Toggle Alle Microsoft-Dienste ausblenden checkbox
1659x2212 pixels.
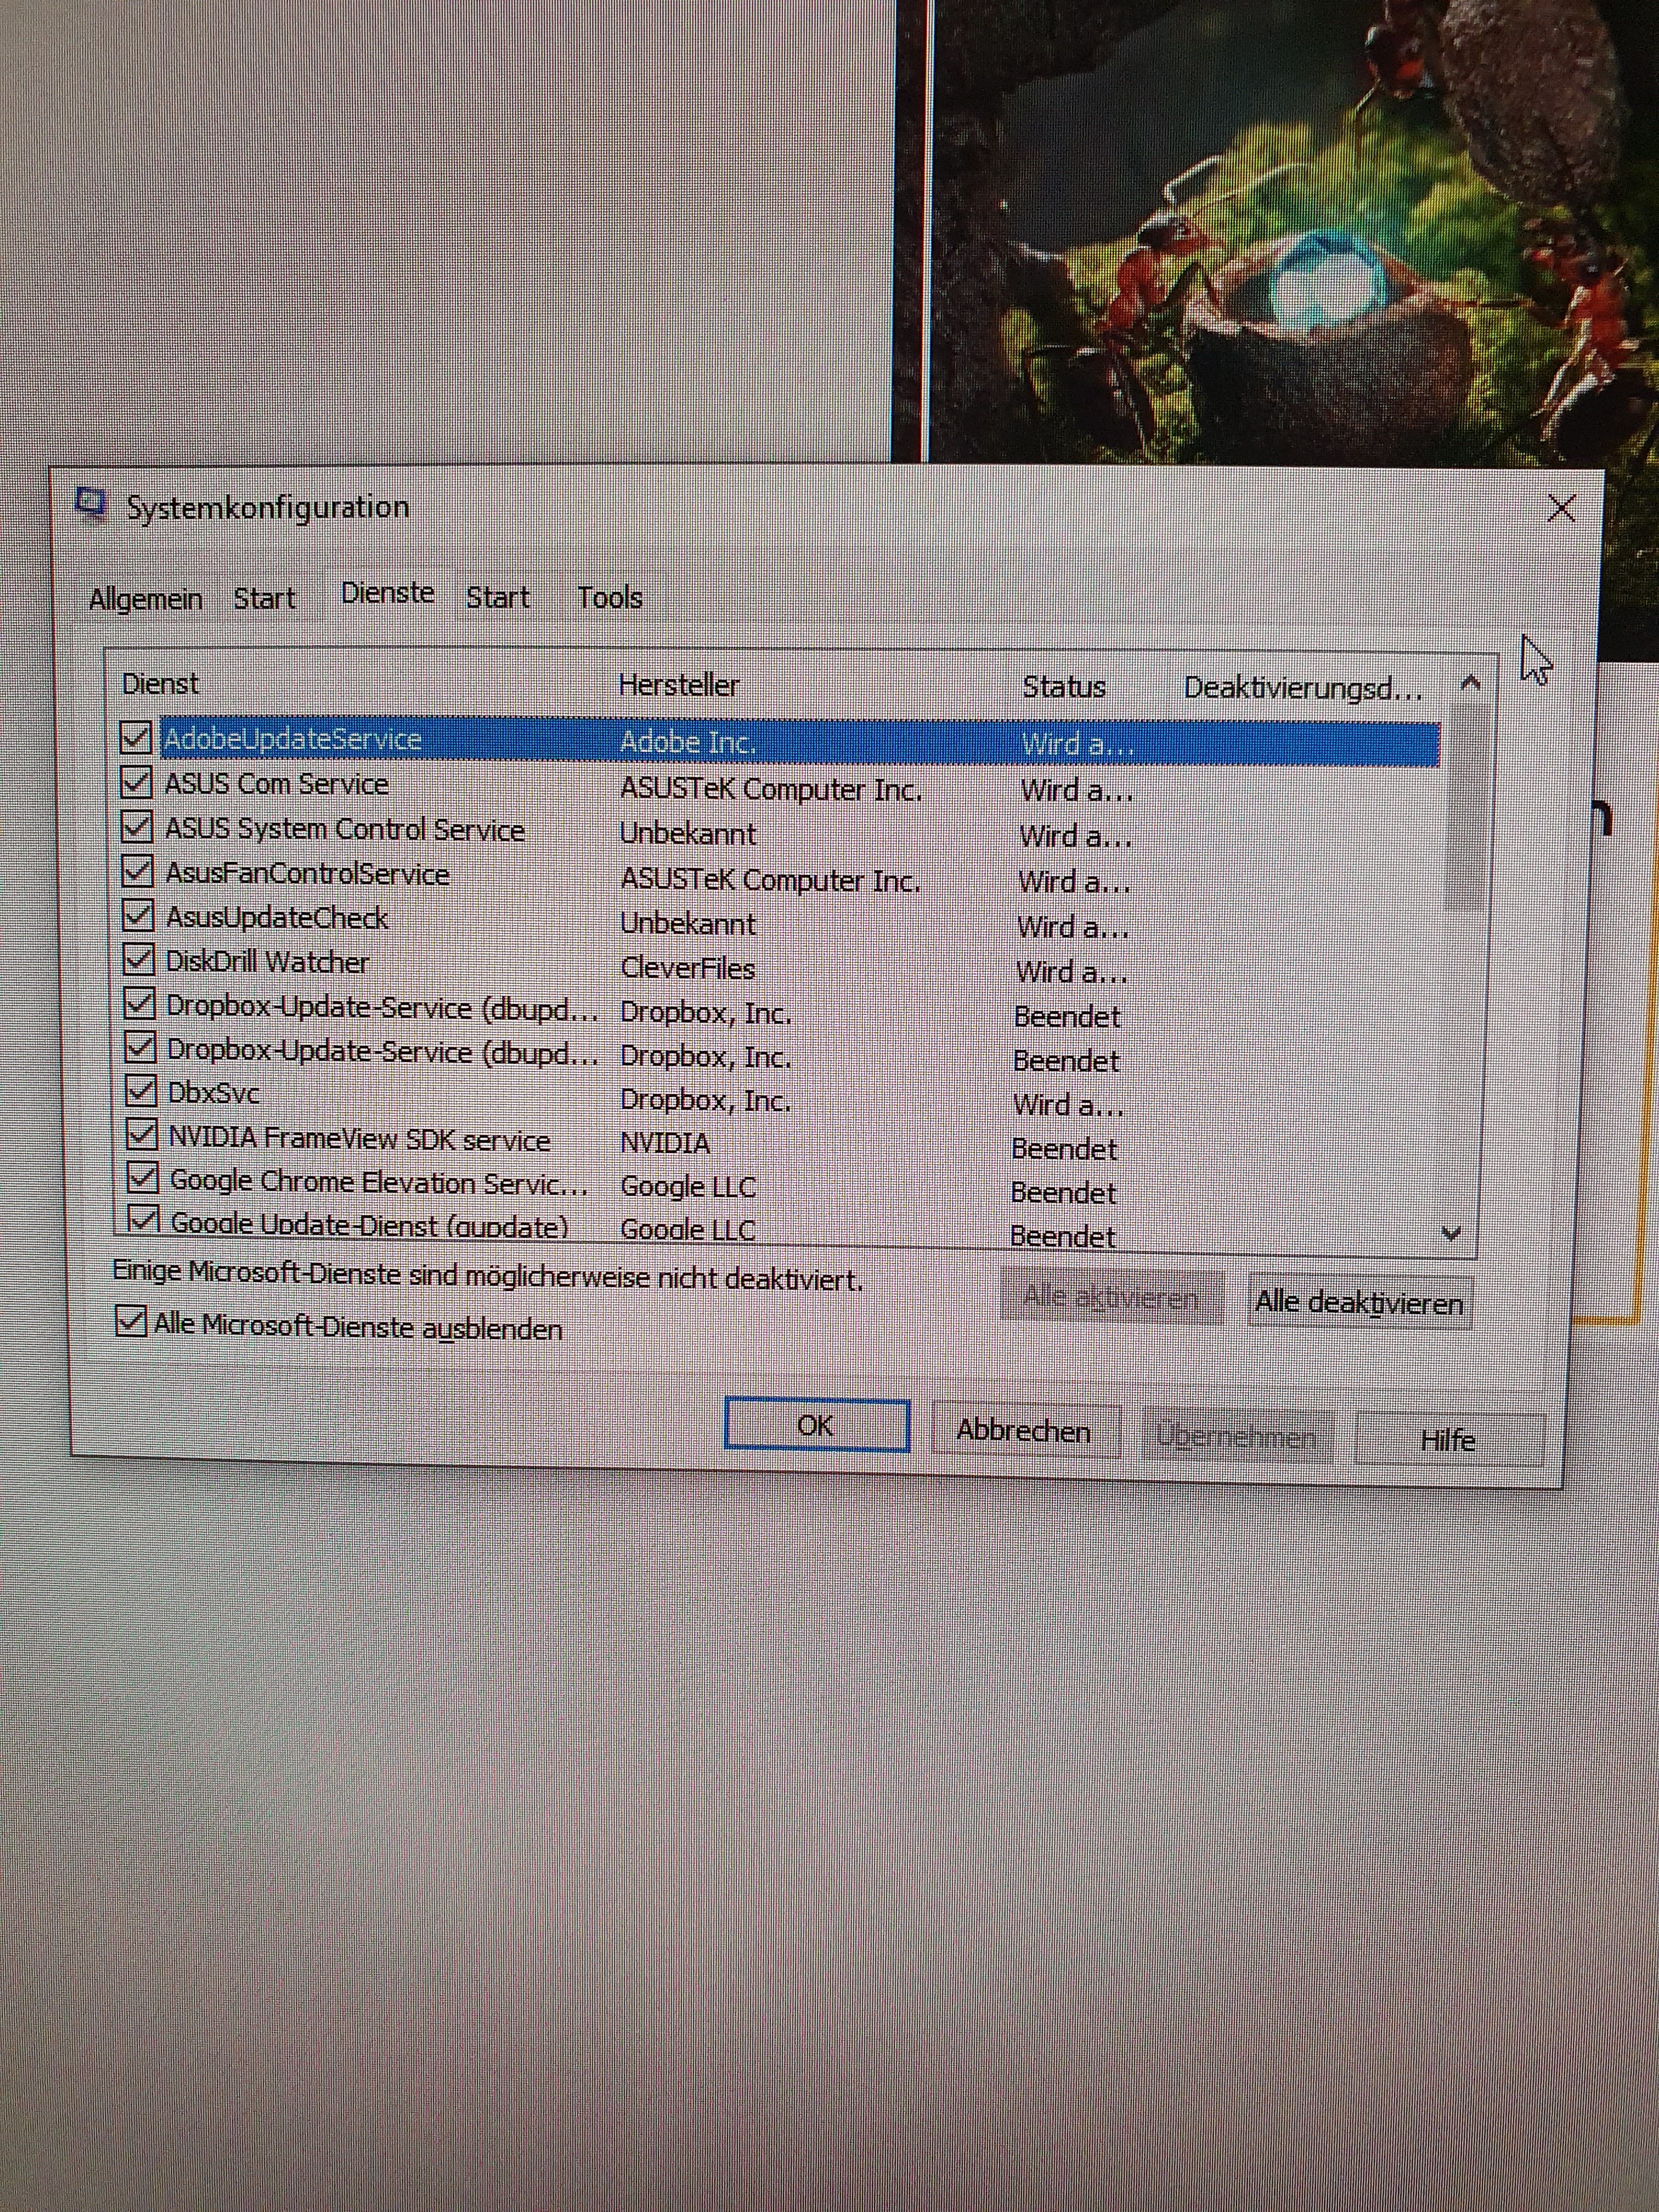(x=131, y=1321)
